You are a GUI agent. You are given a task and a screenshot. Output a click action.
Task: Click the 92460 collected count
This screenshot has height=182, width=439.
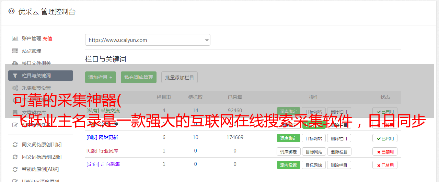pyautogui.click(x=235, y=111)
